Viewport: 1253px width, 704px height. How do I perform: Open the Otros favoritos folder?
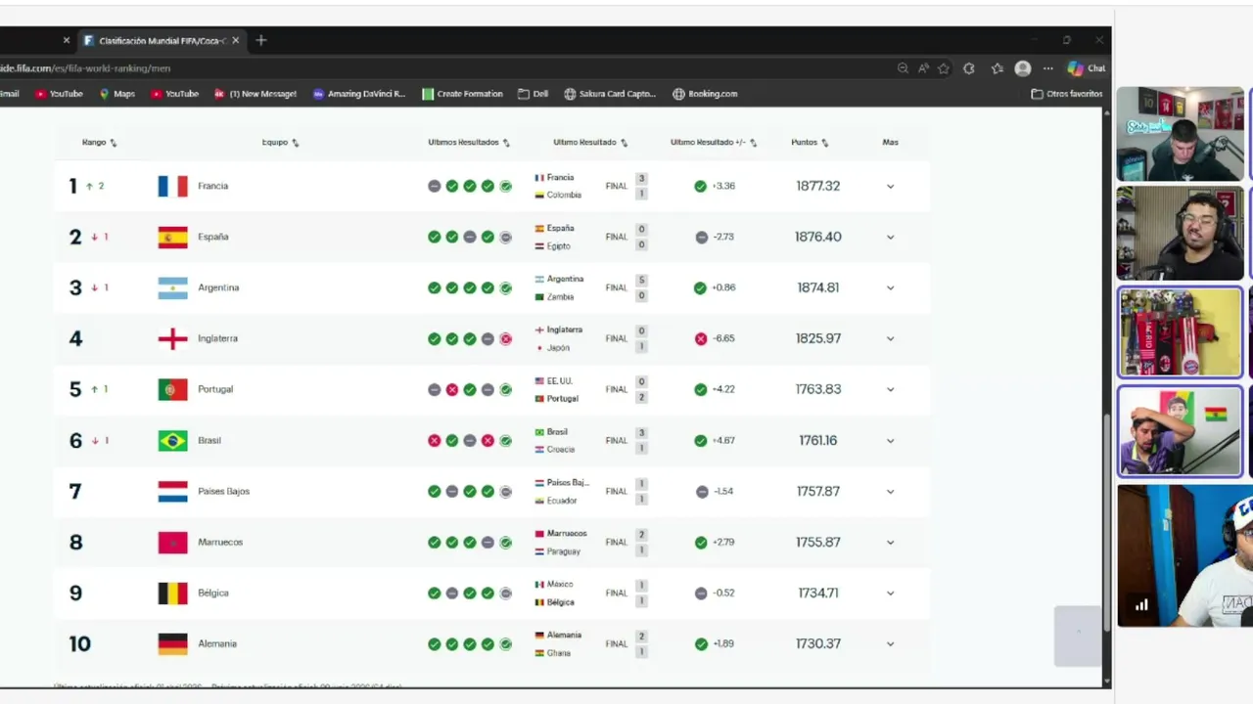pos(1067,94)
